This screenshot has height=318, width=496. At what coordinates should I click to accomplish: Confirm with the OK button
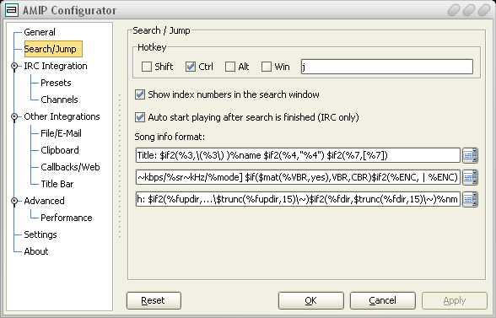311,300
